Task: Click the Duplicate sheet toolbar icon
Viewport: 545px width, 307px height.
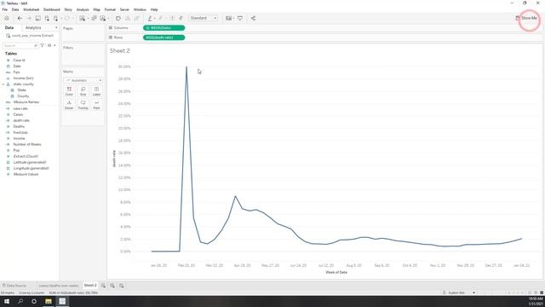Action: tap(94, 18)
